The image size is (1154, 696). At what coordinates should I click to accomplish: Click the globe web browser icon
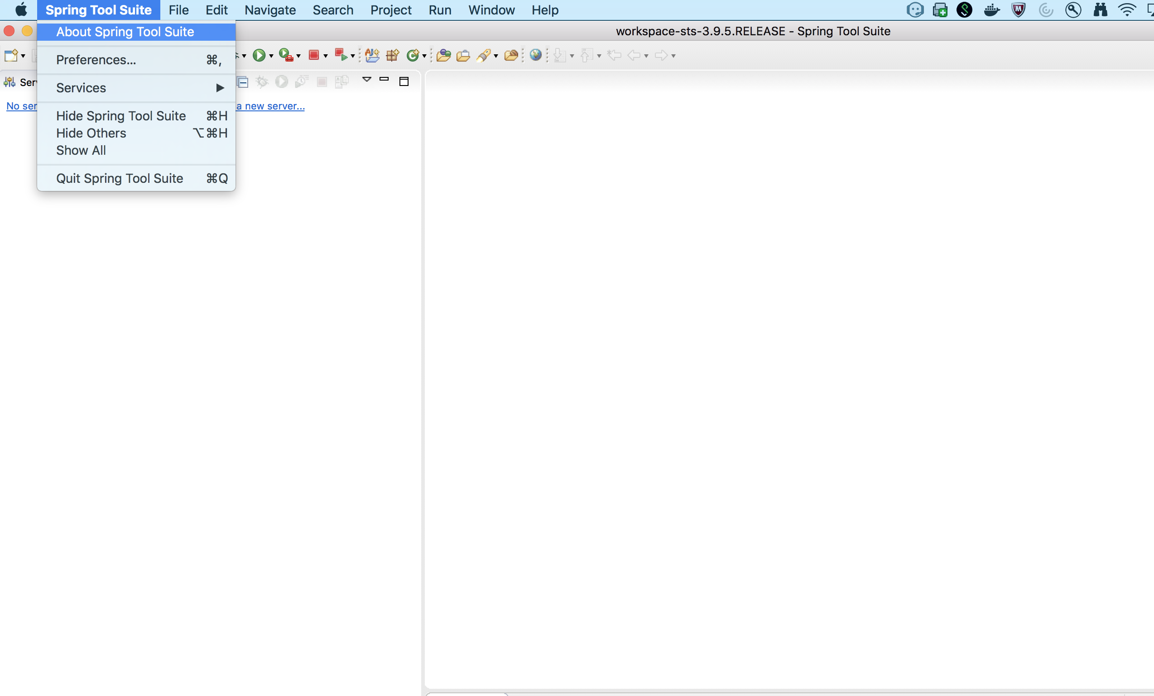tap(535, 55)
